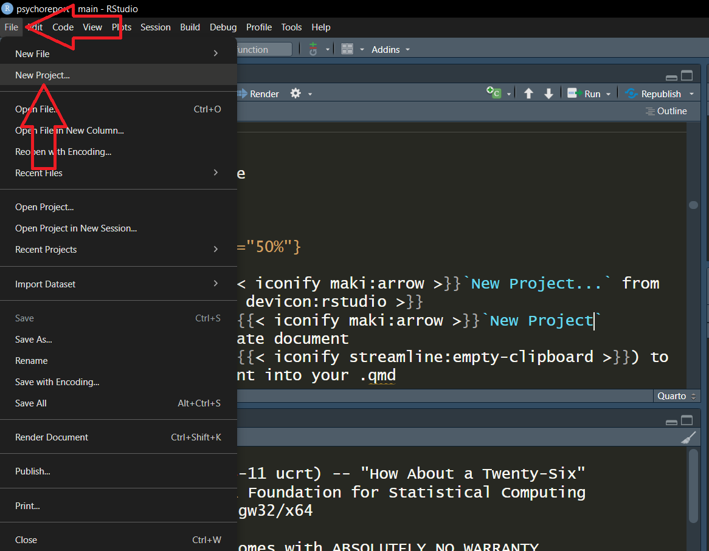Click the version control Git icon
The width and height of the screenshot is (709, 551).
point(313,49)
